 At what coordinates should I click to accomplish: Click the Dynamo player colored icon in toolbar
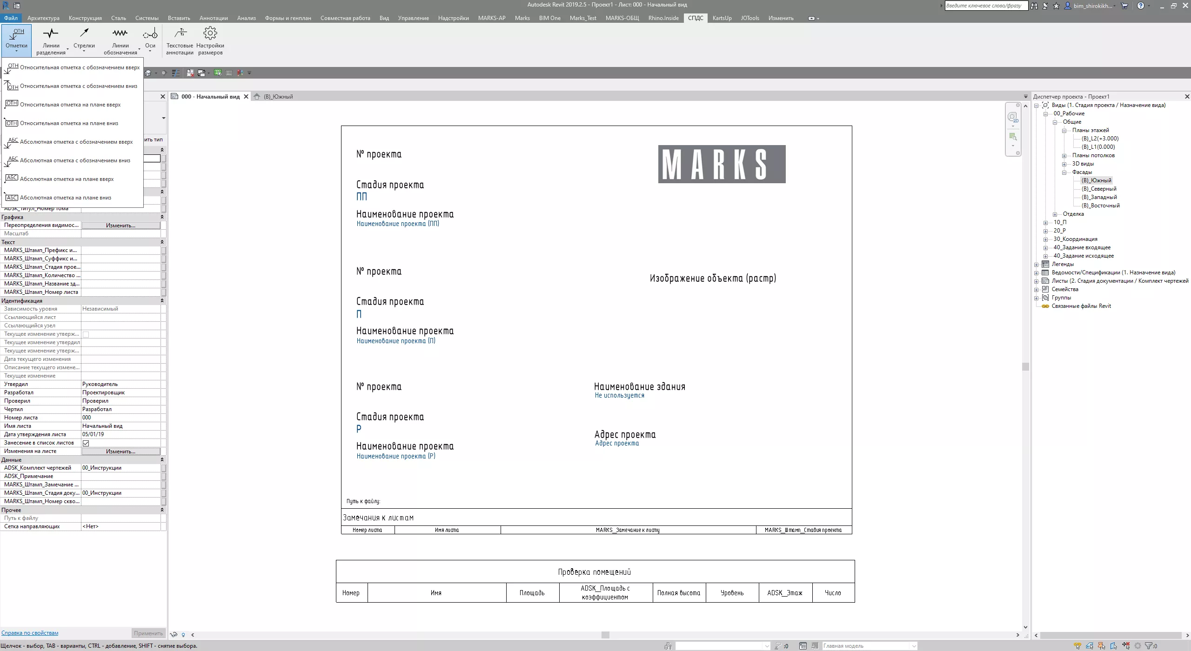click(x=240, y=73)
